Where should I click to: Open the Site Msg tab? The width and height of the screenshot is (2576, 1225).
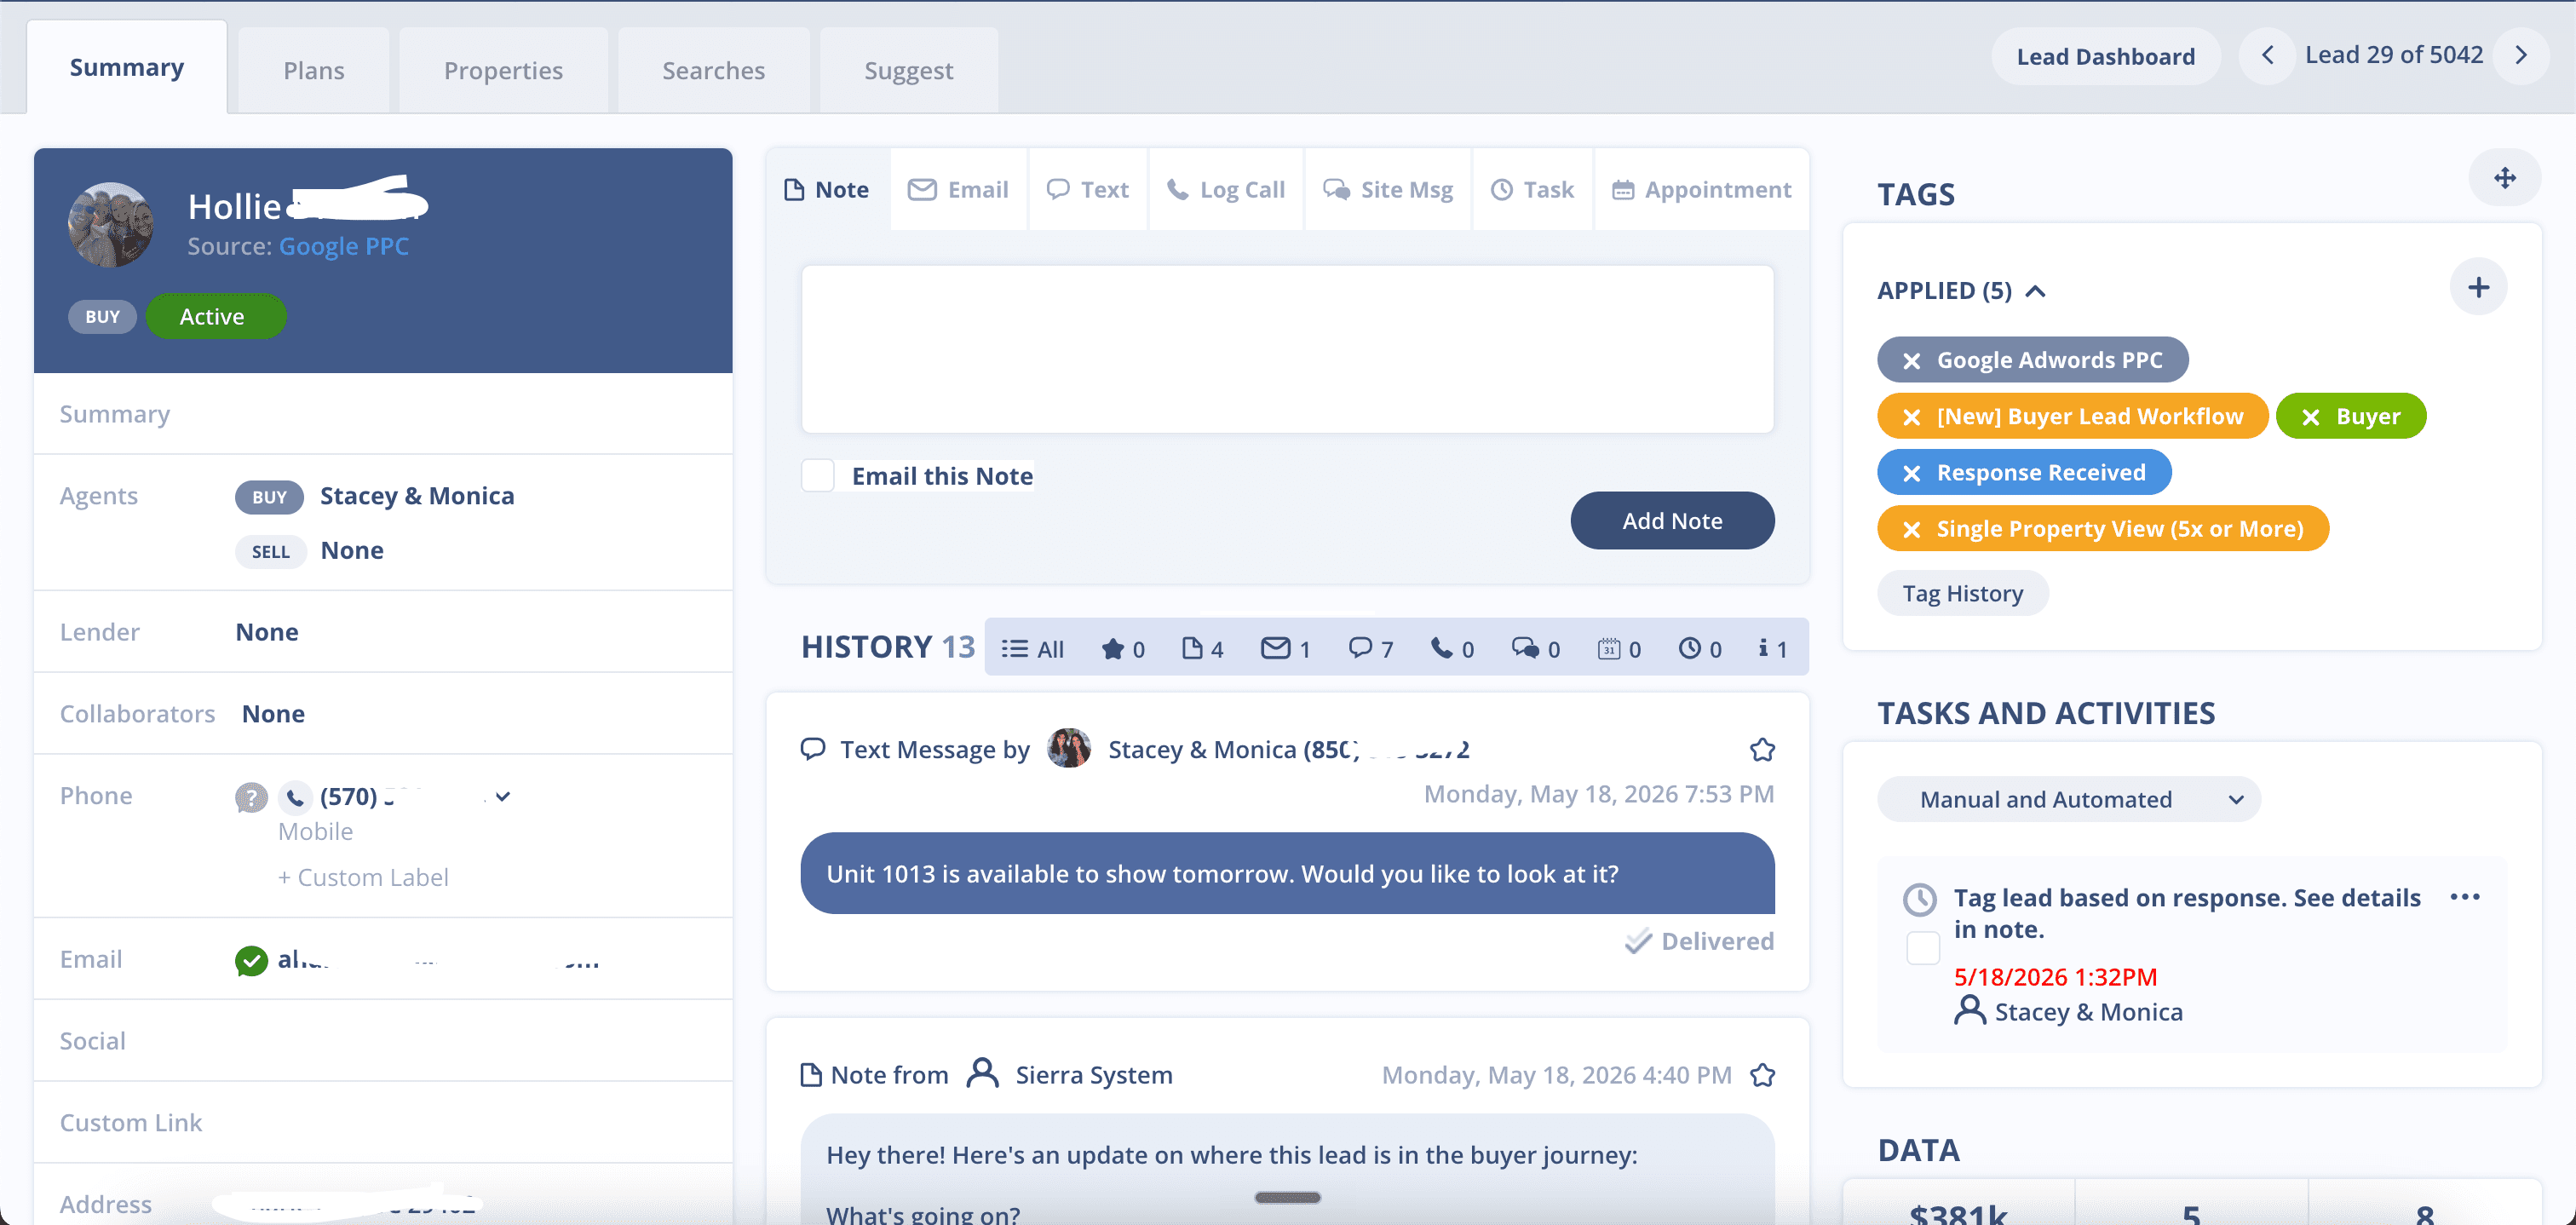(x=1387, y=189)
